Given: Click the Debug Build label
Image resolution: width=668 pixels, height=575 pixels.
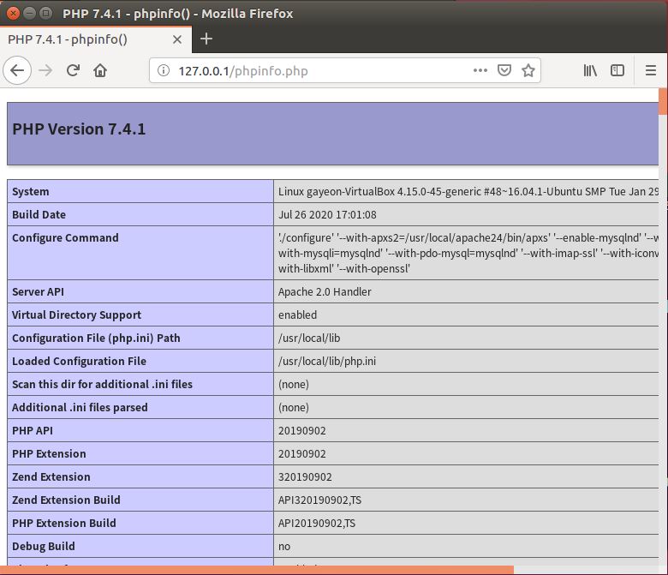Looking at the screenshot, I should click(x=44, y=547).
